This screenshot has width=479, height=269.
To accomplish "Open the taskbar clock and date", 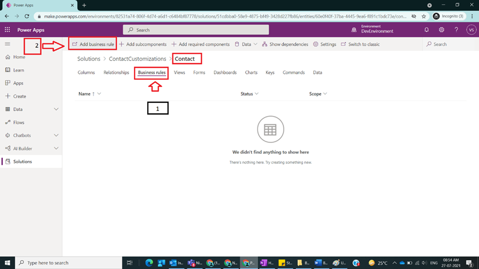I will (451, 263).
